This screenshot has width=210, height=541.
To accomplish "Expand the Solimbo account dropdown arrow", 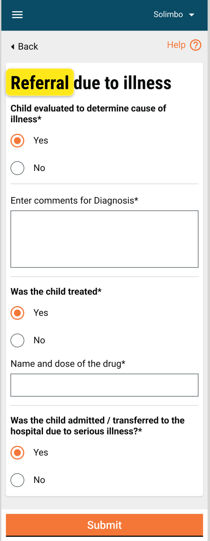I will point(191,15).
